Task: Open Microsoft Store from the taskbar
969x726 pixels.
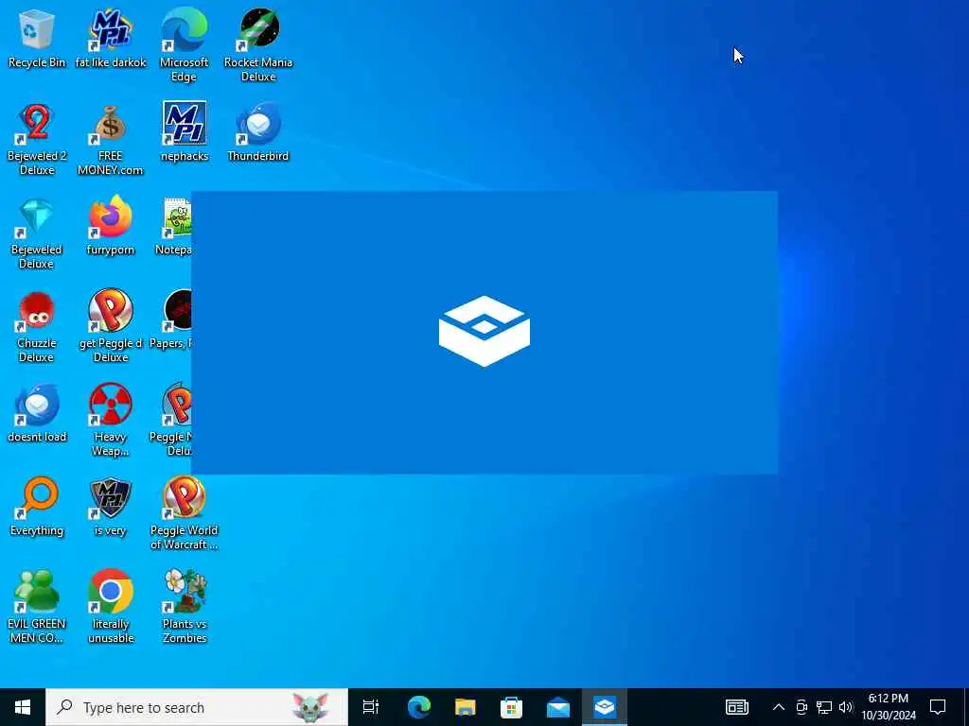Action: pyautogui.click(x=512, y=707)
